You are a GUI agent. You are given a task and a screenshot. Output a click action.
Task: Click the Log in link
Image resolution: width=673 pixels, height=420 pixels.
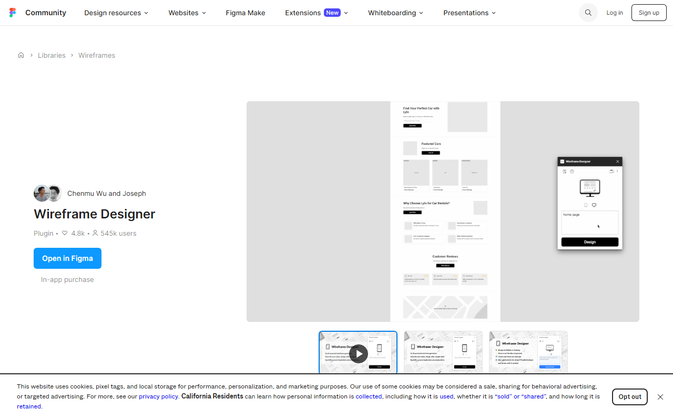[x=615, y=13]
